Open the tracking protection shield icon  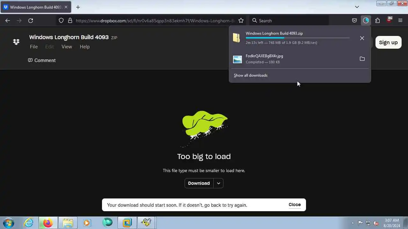click(61, 20)
